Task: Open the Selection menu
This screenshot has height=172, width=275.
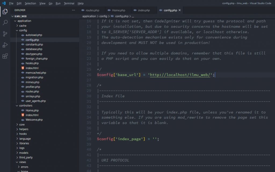Action: [30, 3]
